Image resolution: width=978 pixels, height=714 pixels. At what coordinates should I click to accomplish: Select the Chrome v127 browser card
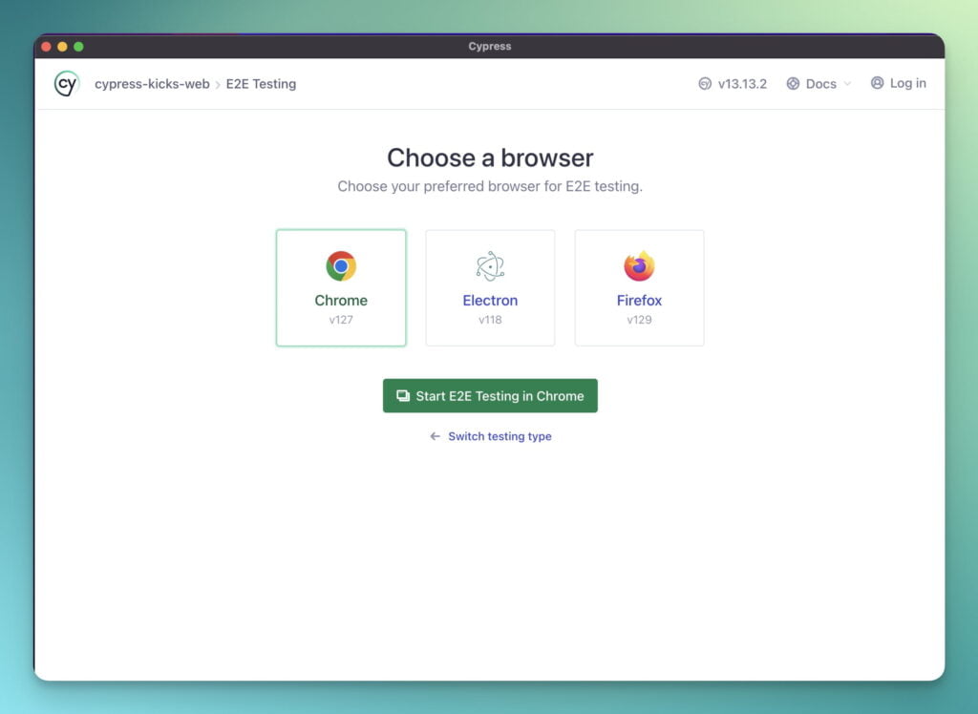tap(341, 288)
